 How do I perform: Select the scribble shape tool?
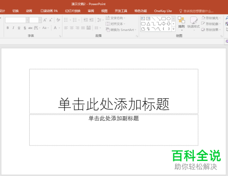coord(148,29)
